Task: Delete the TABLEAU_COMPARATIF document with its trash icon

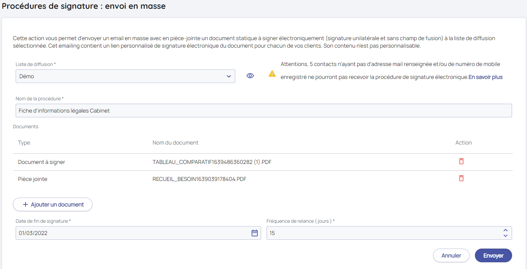Action: 461,162
